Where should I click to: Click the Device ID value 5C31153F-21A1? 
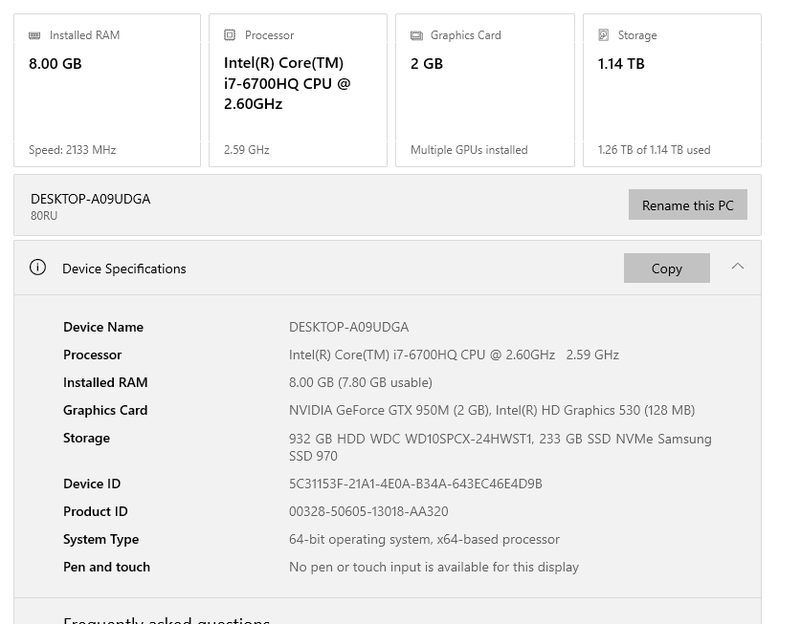(x=416, y=484)
